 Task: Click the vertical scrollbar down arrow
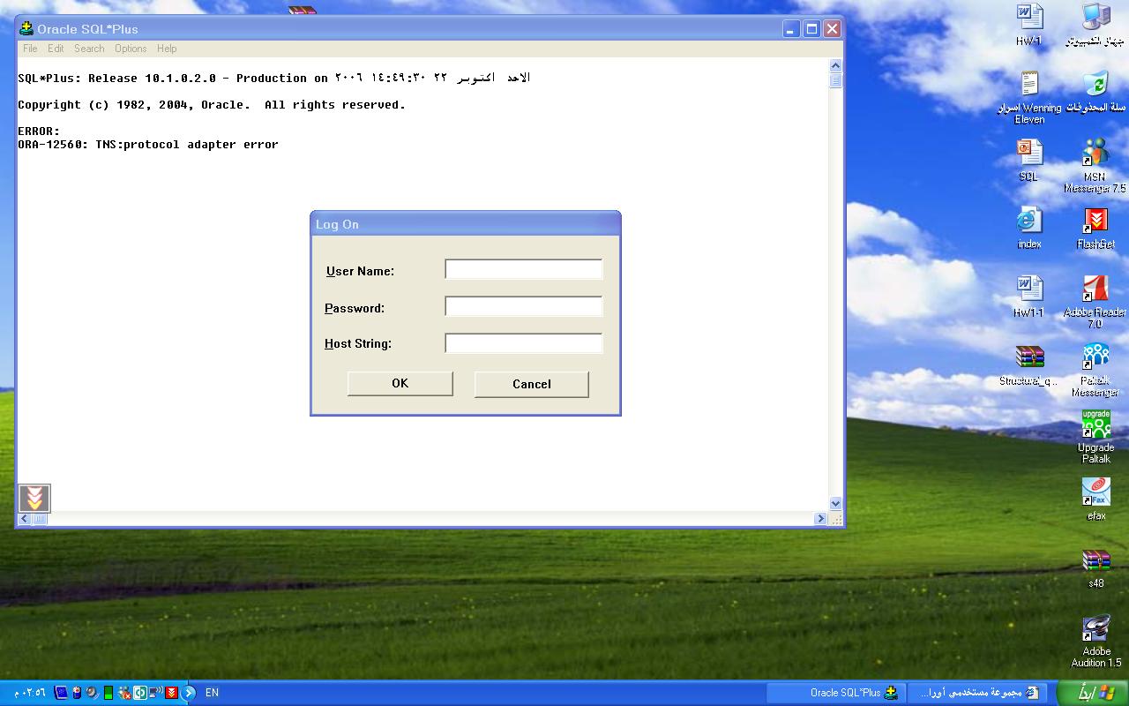[x=835, y=503]
